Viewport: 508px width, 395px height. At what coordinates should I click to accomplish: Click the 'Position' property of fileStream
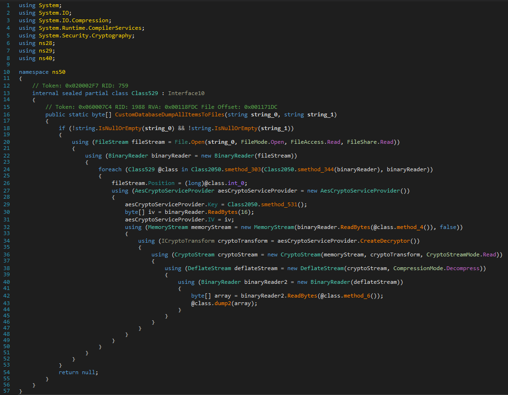161,183
